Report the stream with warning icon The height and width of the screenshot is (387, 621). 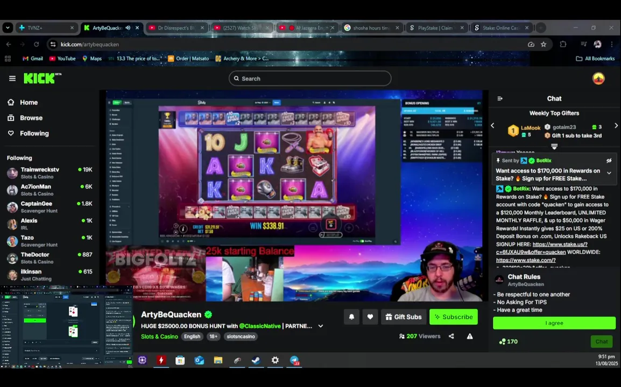470,336
